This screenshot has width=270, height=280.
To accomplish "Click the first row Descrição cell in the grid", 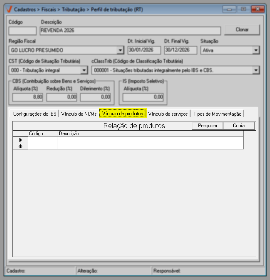I will [151, 140].
